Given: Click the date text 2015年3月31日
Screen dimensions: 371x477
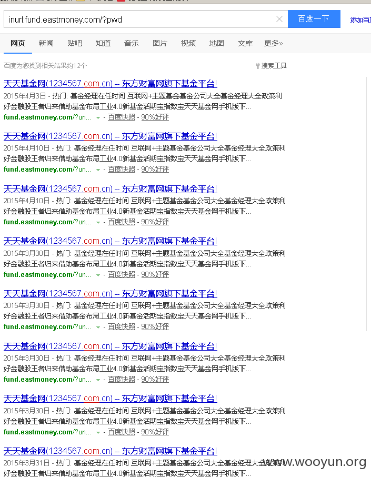Looking at the screenshot, I should point(26,463).
